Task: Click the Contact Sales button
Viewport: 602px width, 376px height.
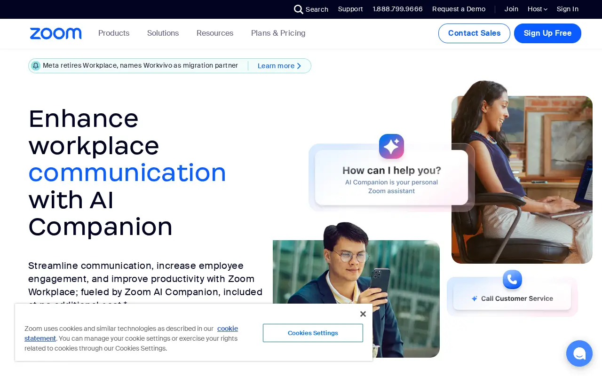Action: [474, 33]
